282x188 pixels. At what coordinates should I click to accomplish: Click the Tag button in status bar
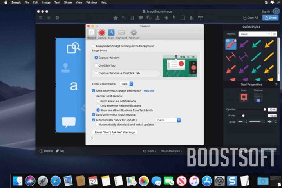tap(60, 151)
